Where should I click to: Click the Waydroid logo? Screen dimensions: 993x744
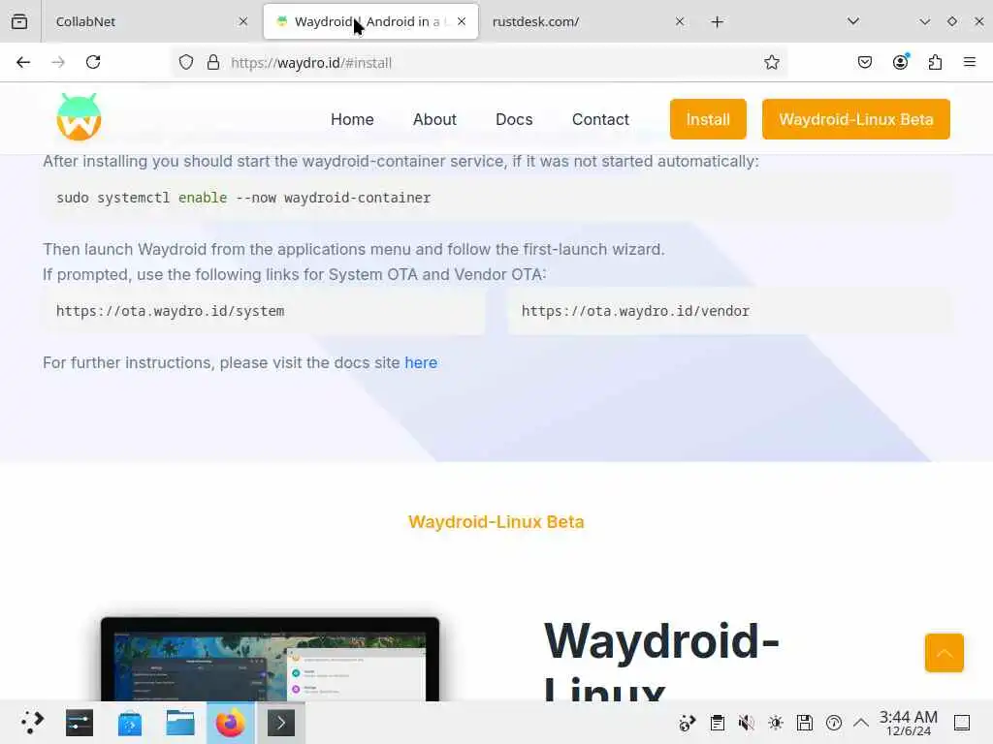pos(79,117)
